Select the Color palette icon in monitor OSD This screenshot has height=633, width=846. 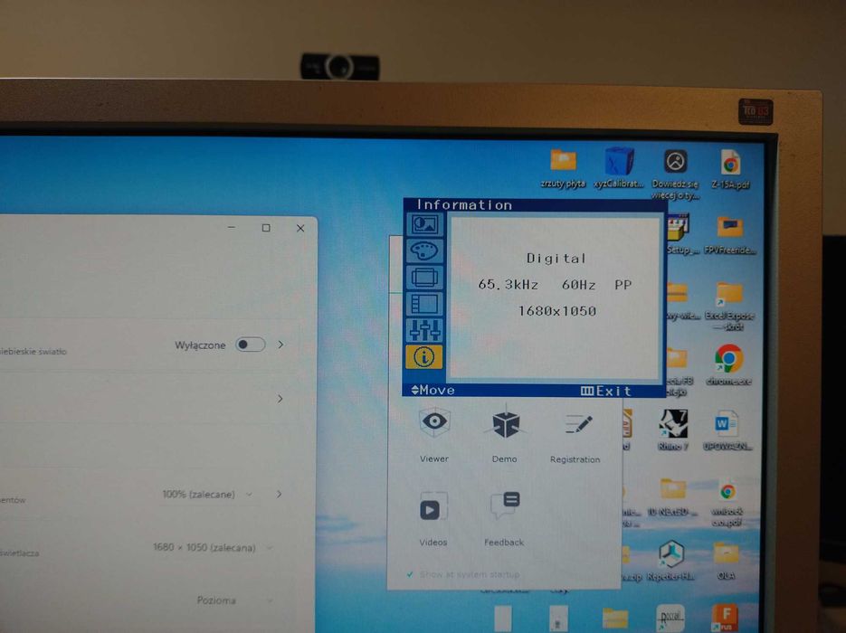tap(424, 250)
